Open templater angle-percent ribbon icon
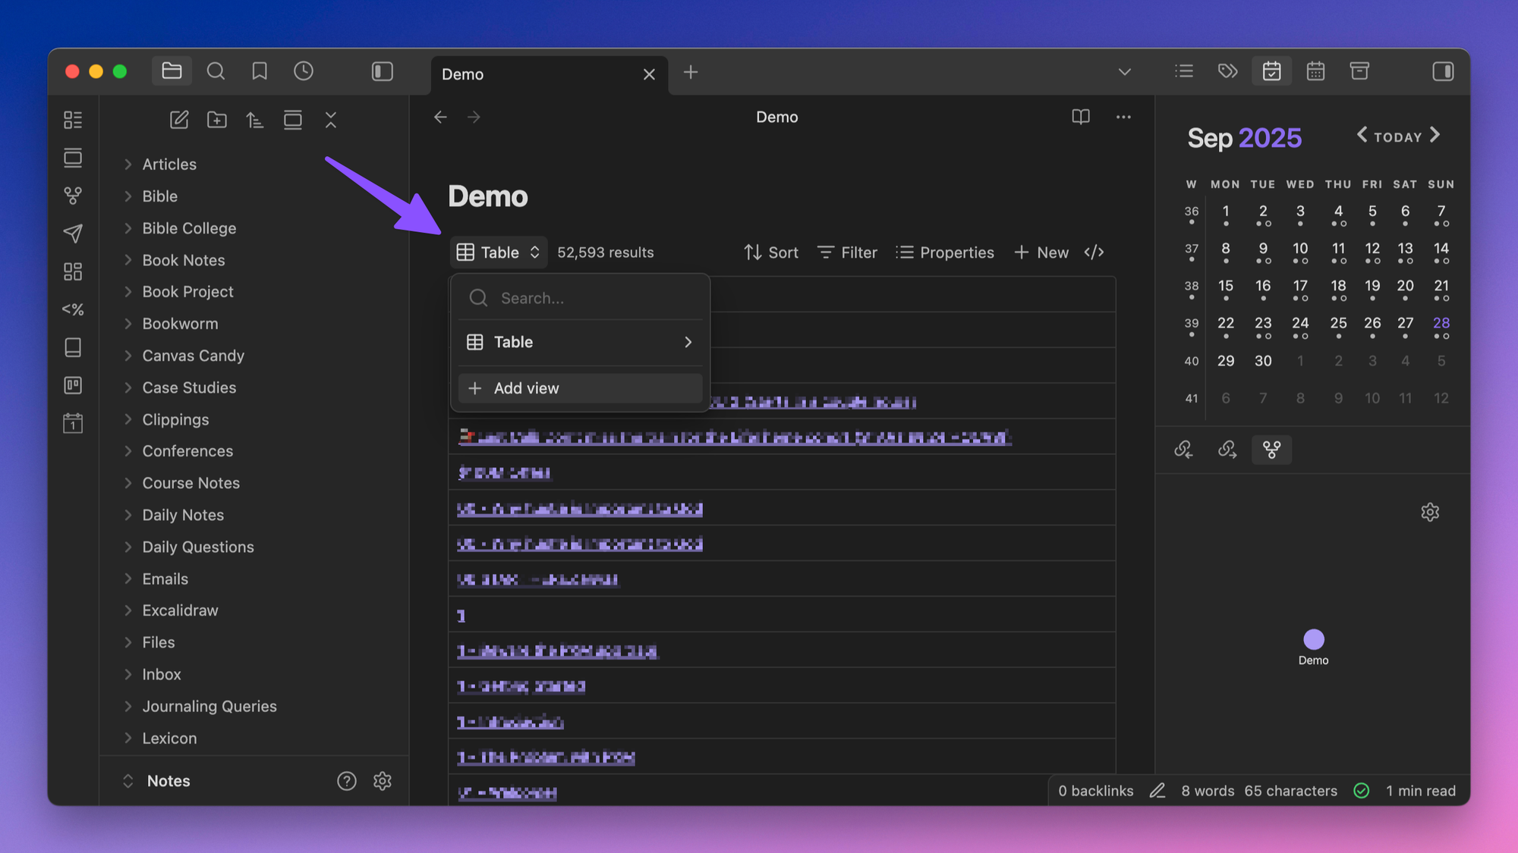This screenshot has height=853, width=1518. point(73,309)
